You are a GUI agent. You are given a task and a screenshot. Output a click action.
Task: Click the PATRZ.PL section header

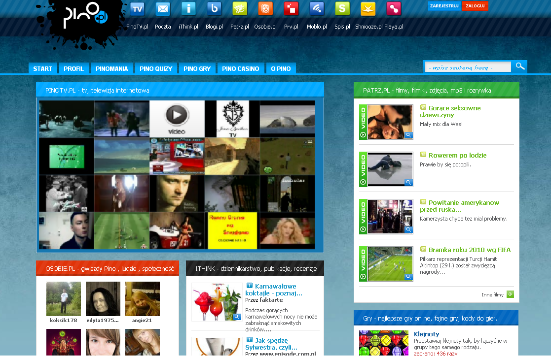pyautogui.click(x=437, y=90)
